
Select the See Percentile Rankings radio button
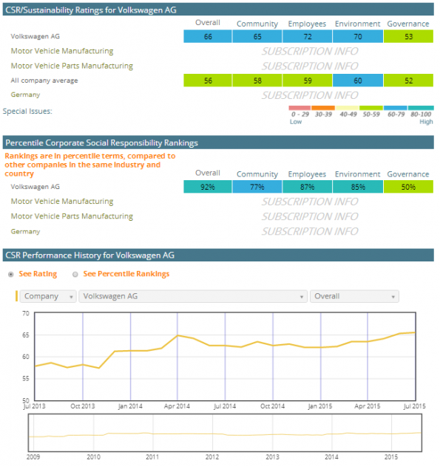coord(75,274)
